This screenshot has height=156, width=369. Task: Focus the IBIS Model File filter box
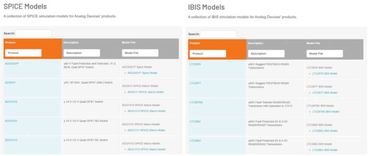click(325, 54)
